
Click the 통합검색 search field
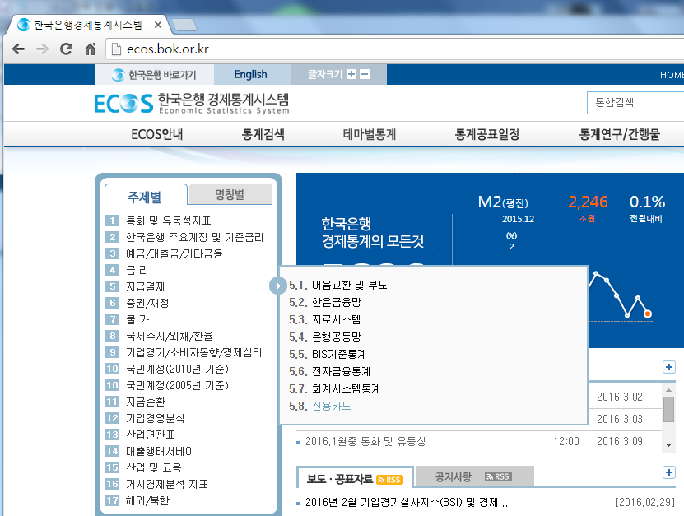pyautogui.click(x=634, y=103)
